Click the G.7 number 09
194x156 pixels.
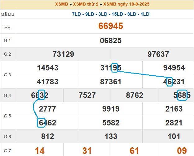[182, 150]
